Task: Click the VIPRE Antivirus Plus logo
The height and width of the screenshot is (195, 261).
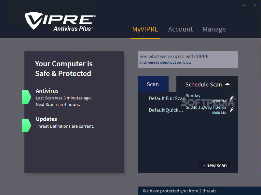Action: click(61, 21)
